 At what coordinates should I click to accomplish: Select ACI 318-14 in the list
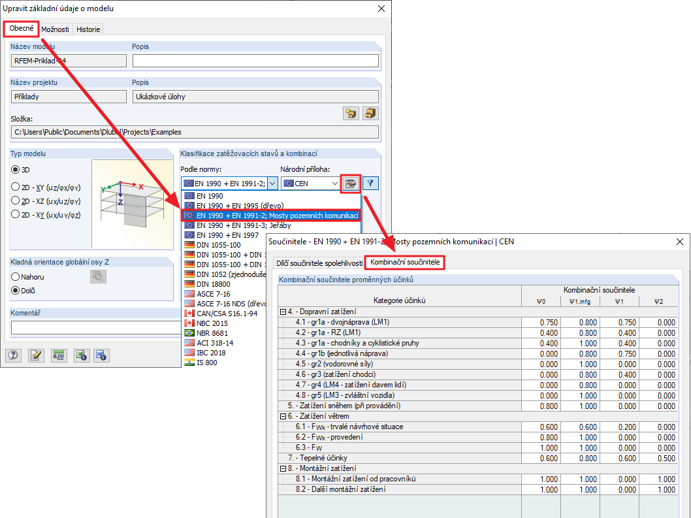[x=225, y=343]
